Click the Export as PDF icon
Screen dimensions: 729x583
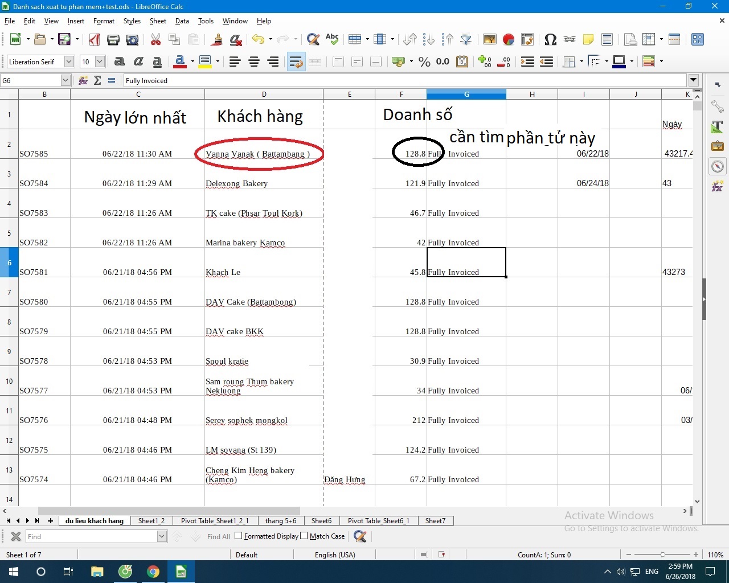coord(95,39)
